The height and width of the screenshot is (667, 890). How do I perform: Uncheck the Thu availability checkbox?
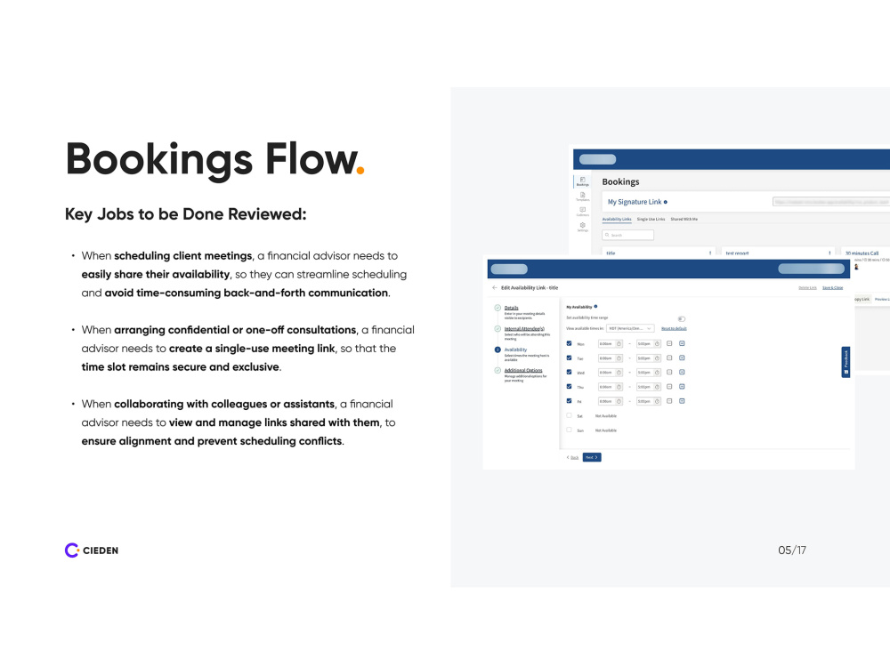click(x=569, y=386)
